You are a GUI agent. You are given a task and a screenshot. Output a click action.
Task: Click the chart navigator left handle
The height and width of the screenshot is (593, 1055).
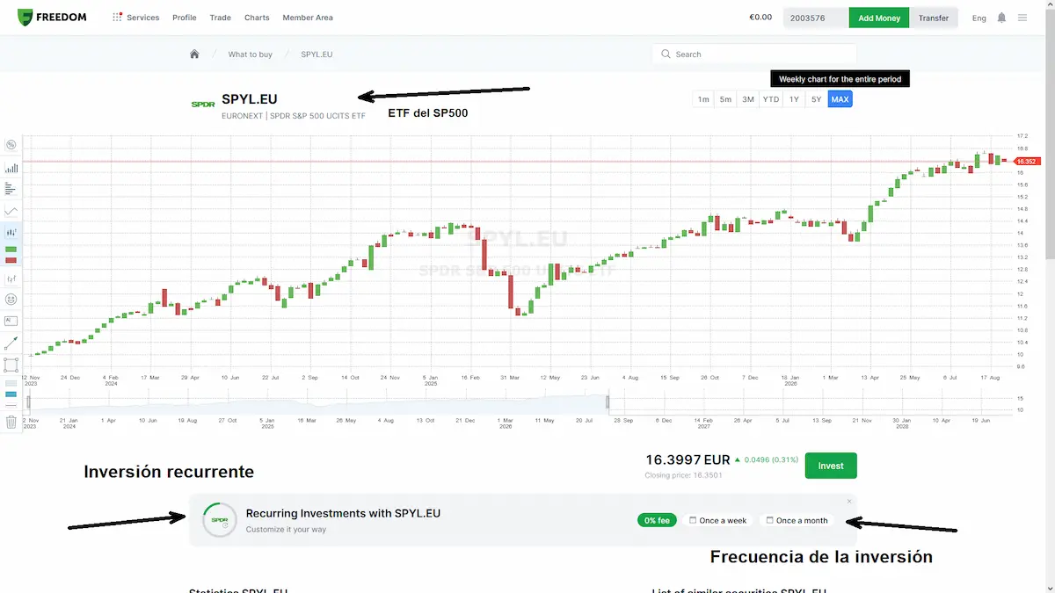28,402
